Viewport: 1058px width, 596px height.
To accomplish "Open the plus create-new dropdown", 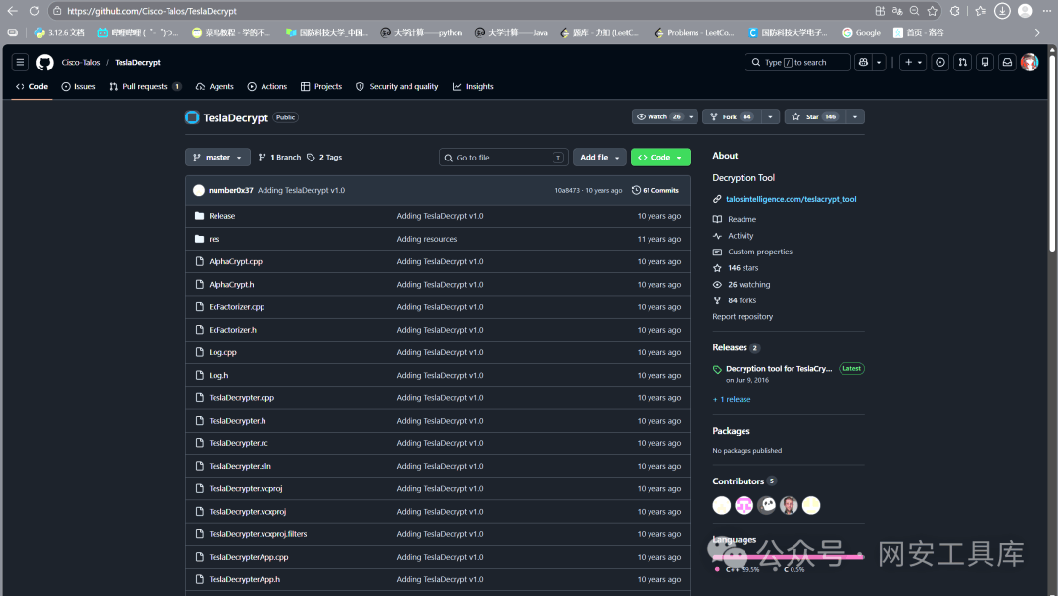I will coord(912,62).
